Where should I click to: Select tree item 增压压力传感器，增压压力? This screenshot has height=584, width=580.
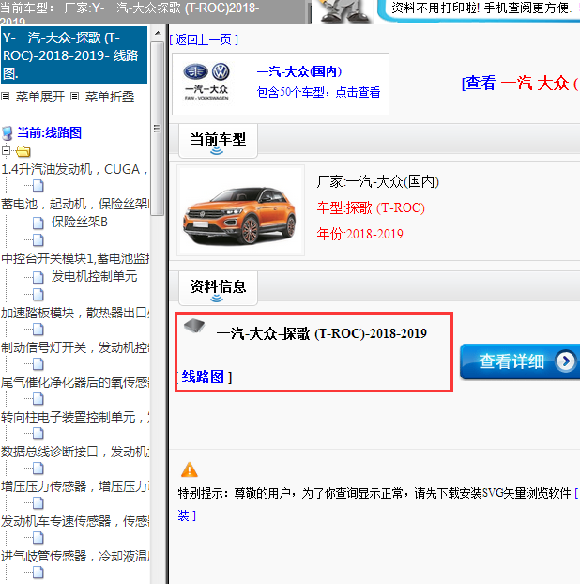click(75, 486)
